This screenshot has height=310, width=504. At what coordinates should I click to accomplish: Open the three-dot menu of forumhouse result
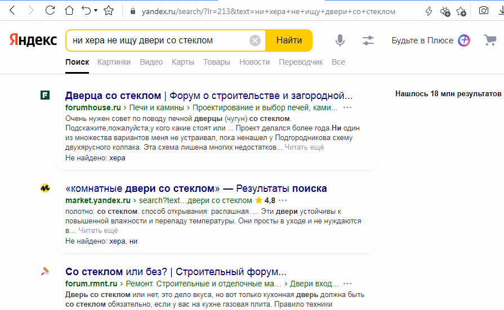coord(347,107)
